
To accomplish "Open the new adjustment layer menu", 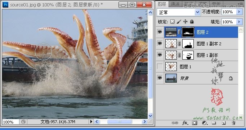I will click(x=205, y=123).
